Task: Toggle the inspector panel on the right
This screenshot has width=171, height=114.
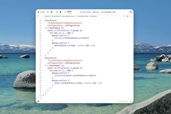Action: coord(131,12)
